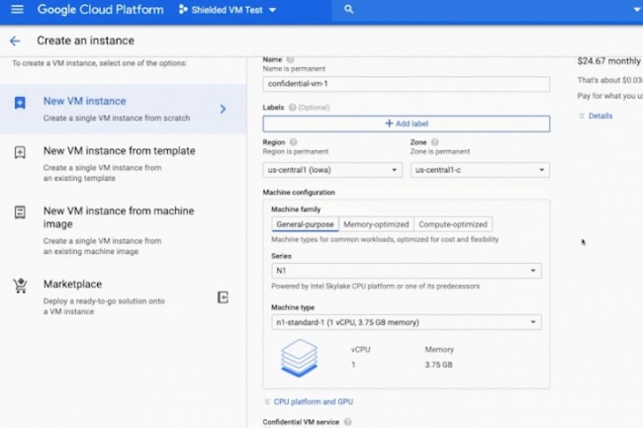Select New VM instance option
The width and height of the screenshot is (643, 428).
tap(123, 109)
